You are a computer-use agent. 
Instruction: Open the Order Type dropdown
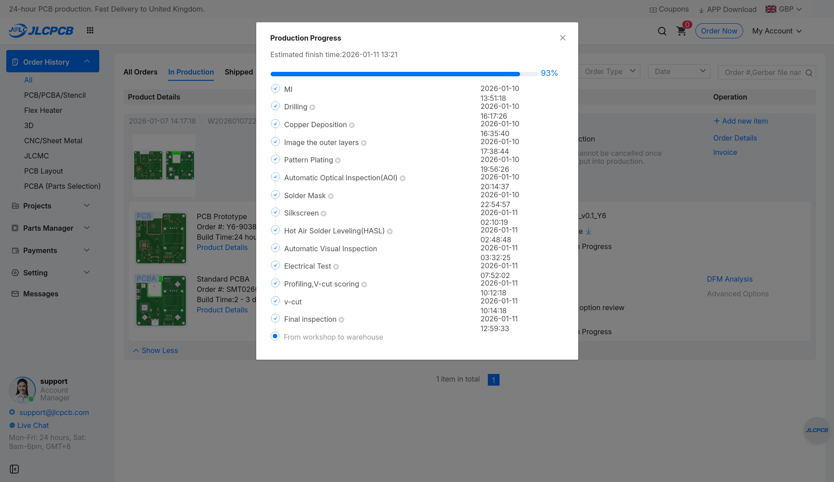610,71
